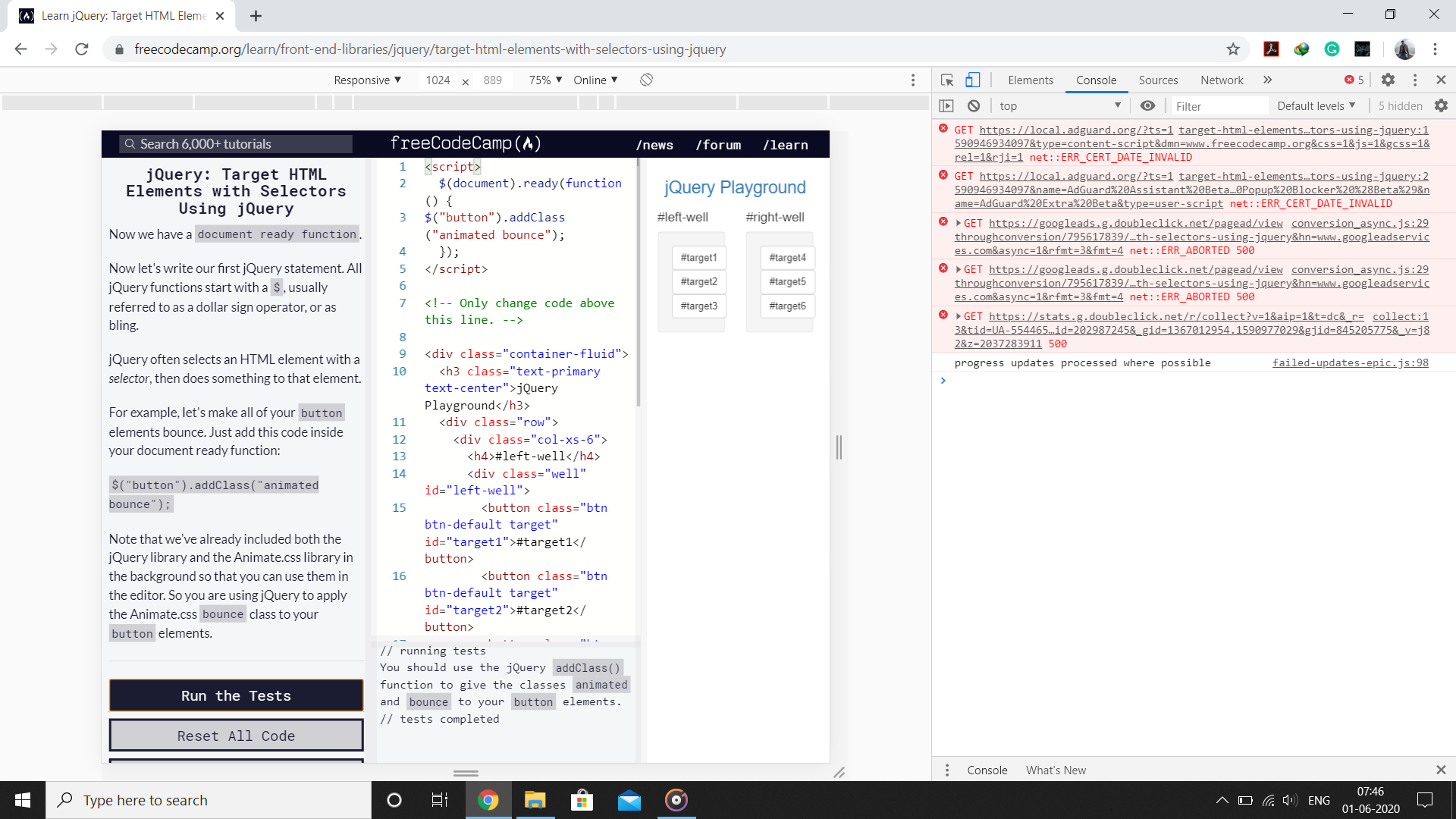Switch to the Sources tab
The width and height of the screenshot is (1456, 819).
pos(1158,80)
